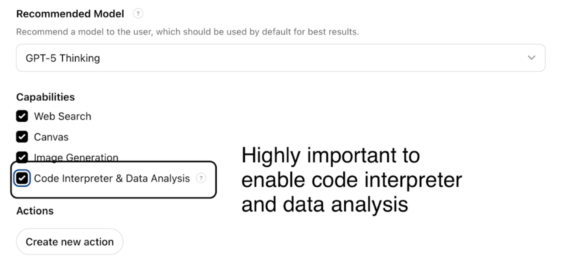Click the Capabilities section heading
The height and width of the screenshot is (265, 561).
pos(45,97)
